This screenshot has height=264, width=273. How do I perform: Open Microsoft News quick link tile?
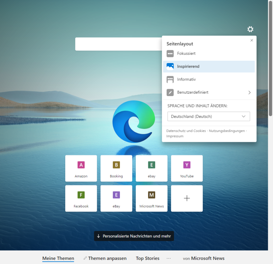[x=151, y=198]
